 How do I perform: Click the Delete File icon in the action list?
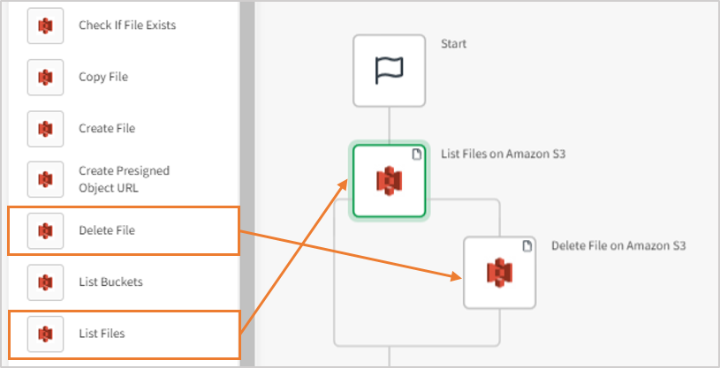click(45, 231)
